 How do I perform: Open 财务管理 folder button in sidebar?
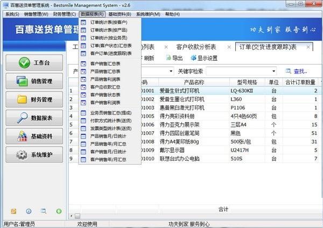tap(34, 99)
